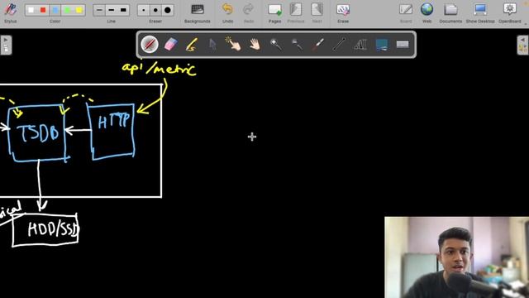Redo the last undone action
529x298 pixels.
coord(249,13)
